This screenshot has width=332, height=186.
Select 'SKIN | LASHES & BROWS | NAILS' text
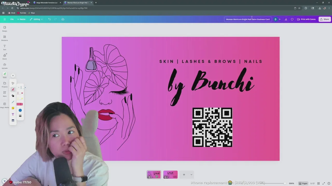[x=211, y=61]
